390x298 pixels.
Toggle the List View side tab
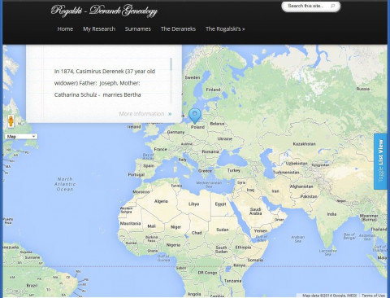click(x=380, y=161)
